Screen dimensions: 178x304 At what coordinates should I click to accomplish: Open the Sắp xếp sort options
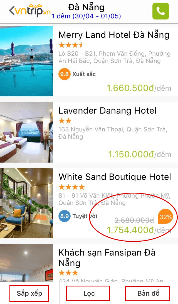click(29, 293)
